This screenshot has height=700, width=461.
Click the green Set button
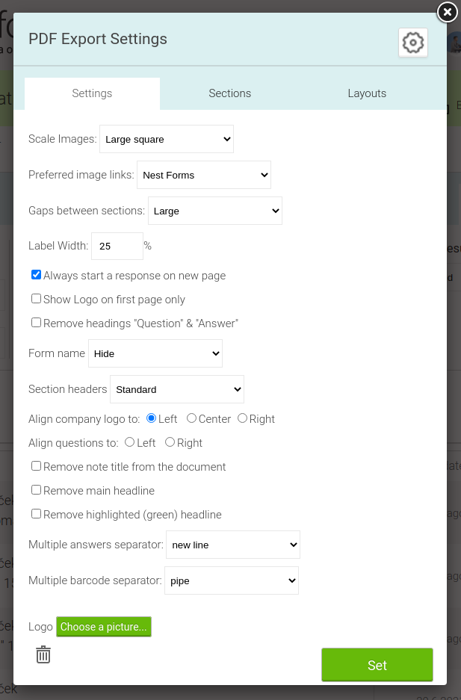point(377,665)
